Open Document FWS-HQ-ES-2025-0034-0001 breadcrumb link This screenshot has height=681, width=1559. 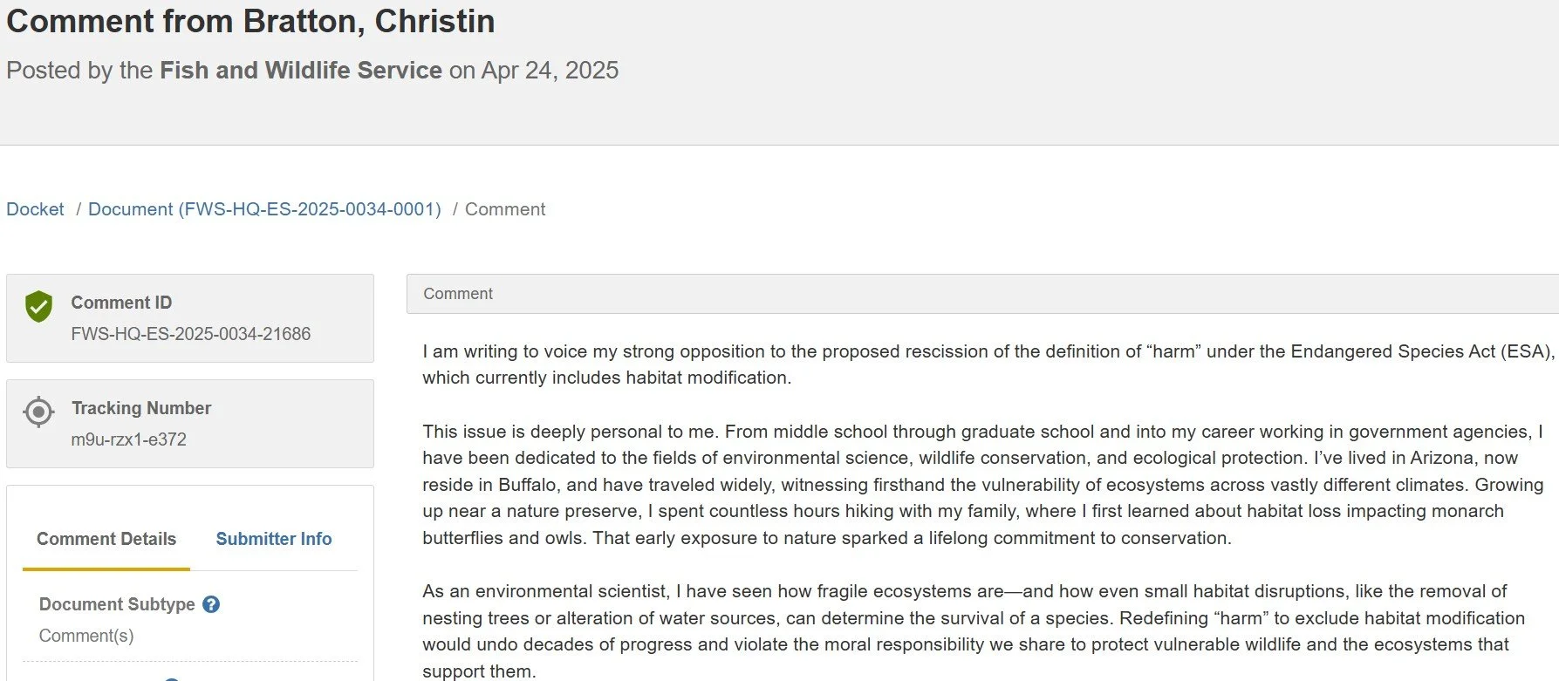tap(264, 209)
